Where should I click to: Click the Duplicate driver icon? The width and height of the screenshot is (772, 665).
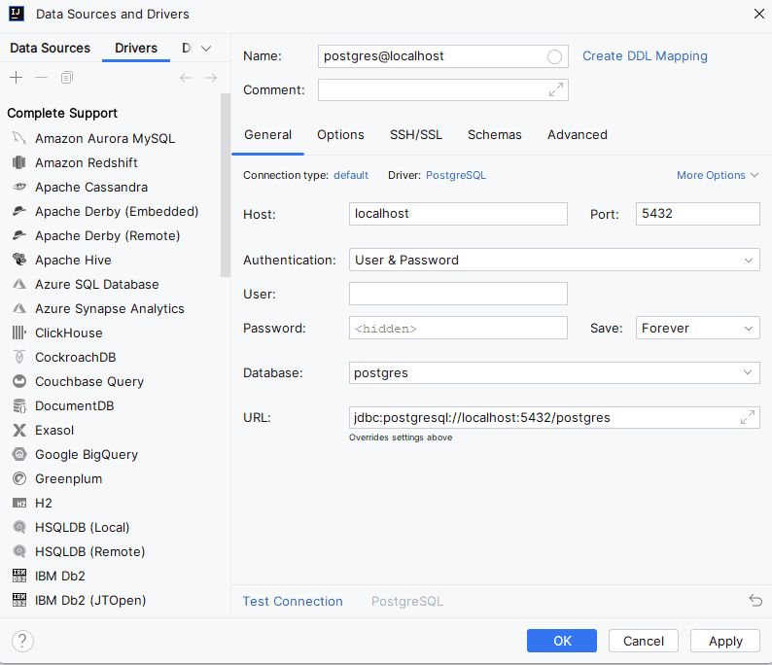coord(66,78)
